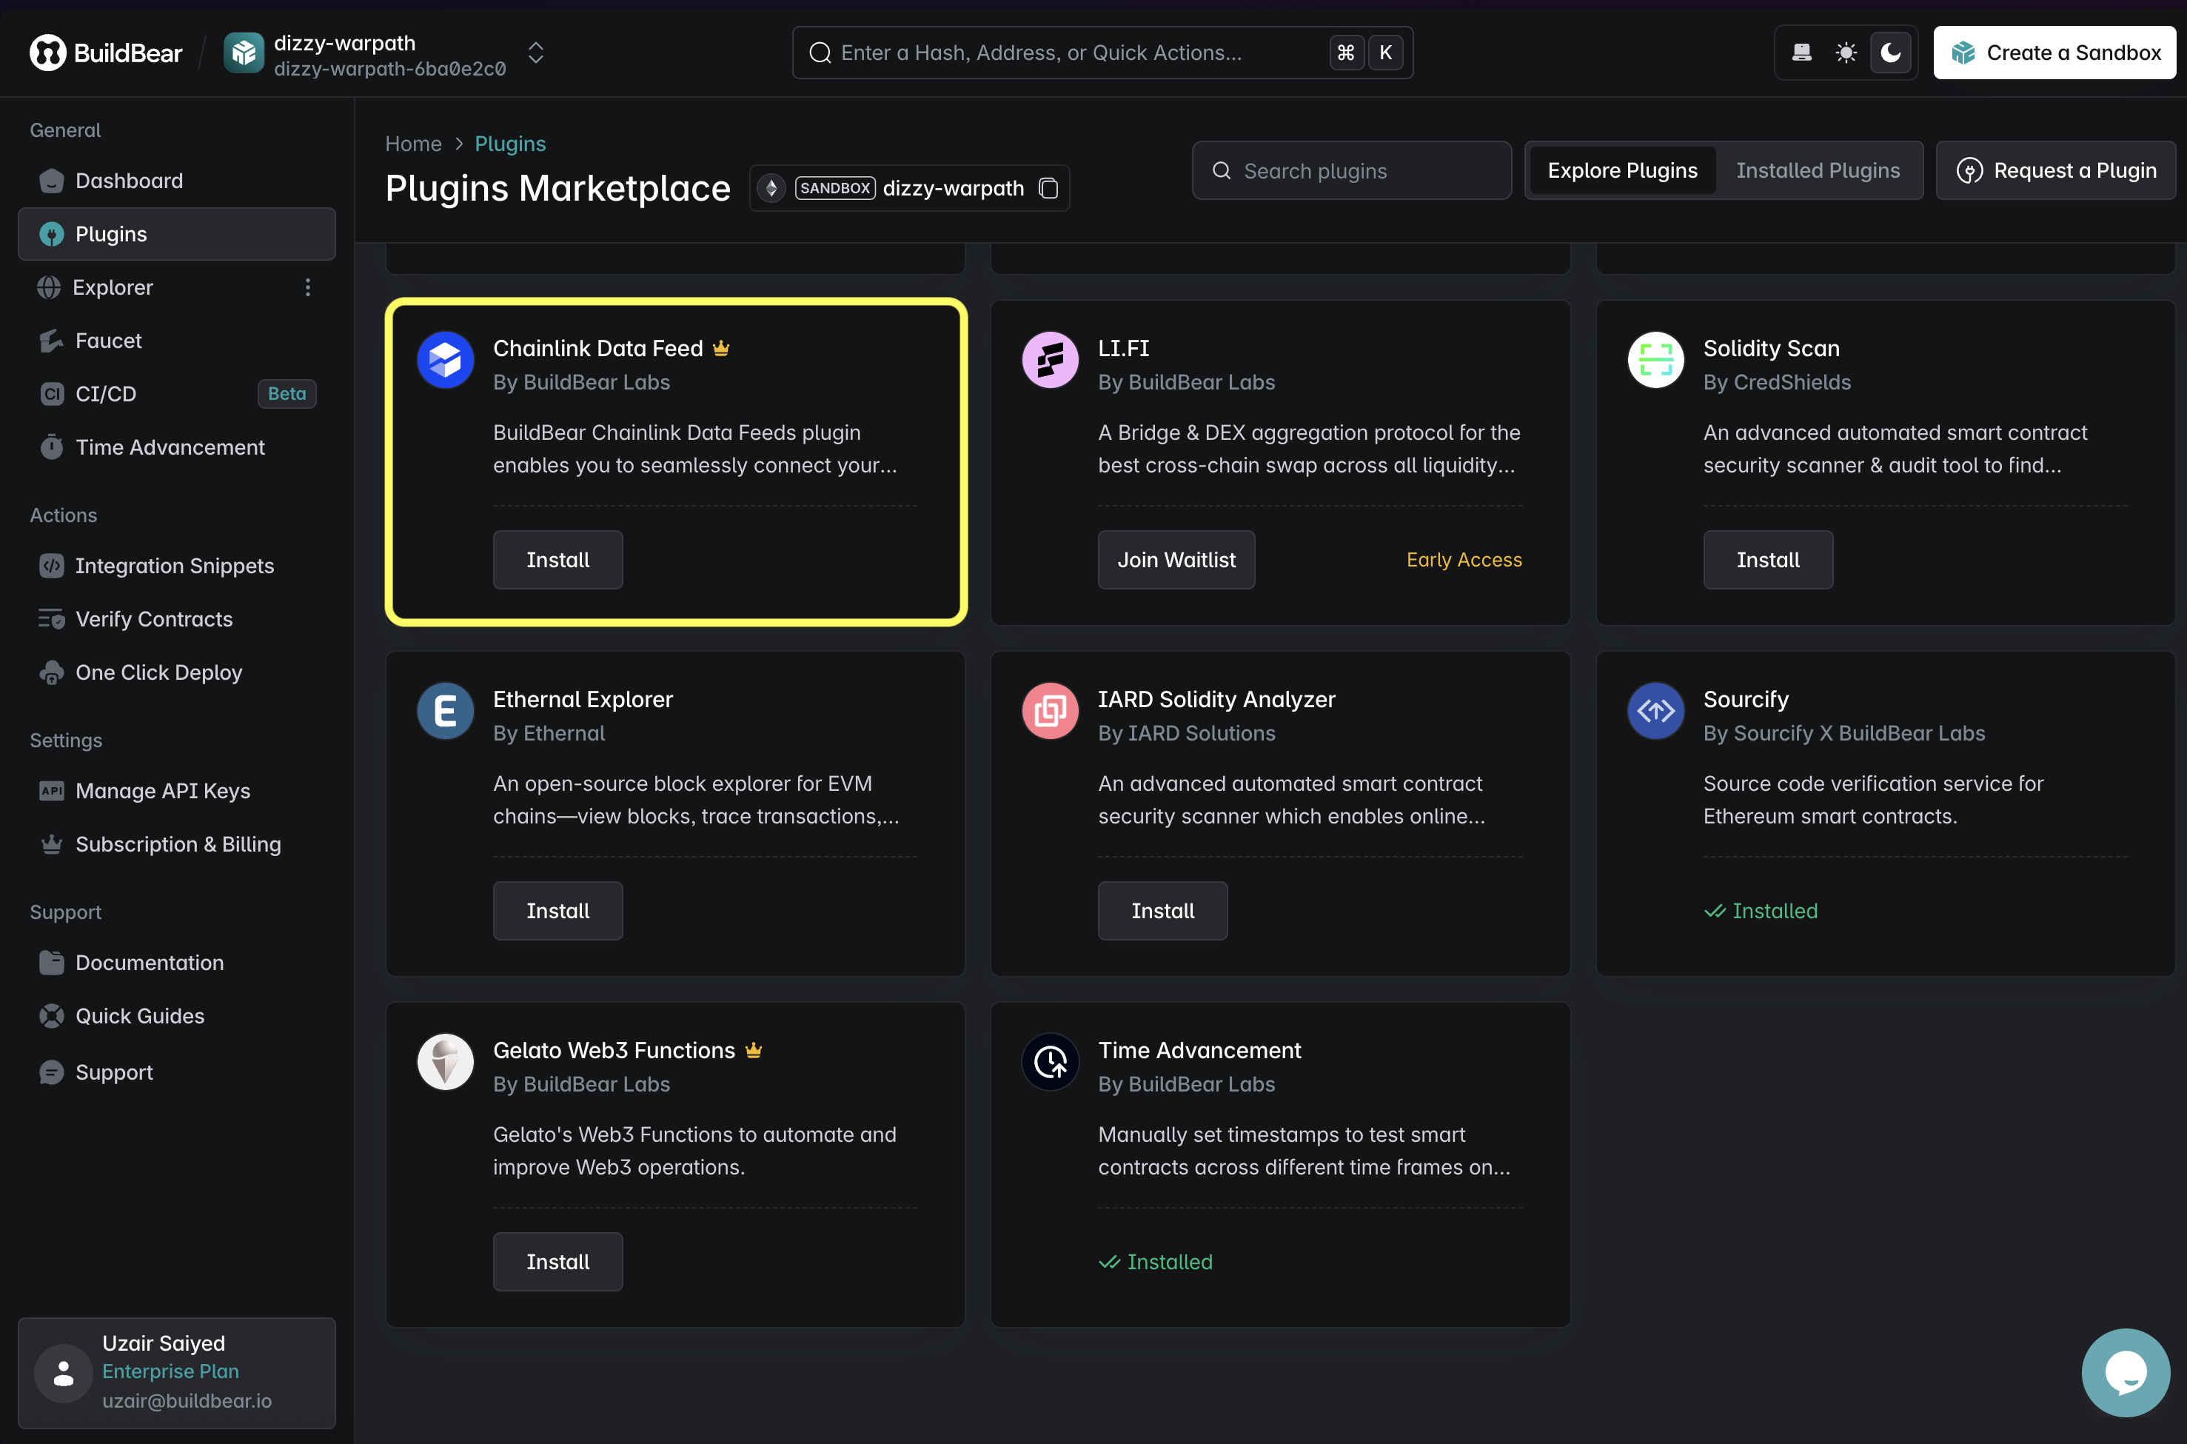The width and height of the screenshot is (2187, 1444).
Task: Click Beta badge next to CI/CD
Action: pyautogui.click(x=287, y=393)
